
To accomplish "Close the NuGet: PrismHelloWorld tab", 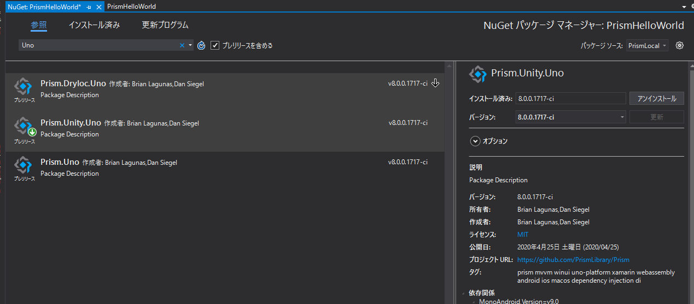I will pos(98,7).
